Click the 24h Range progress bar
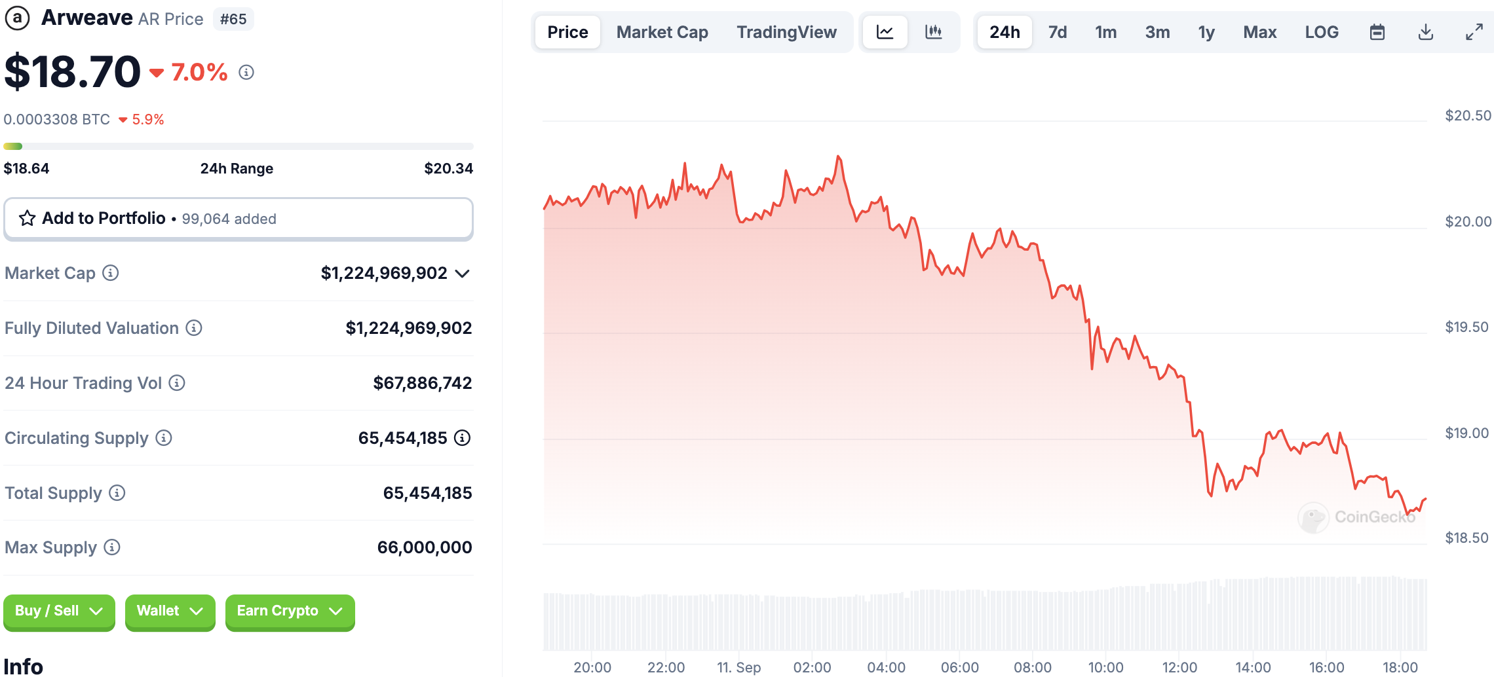Screen dimensions: 1494x677 click(x=238, y=147)
